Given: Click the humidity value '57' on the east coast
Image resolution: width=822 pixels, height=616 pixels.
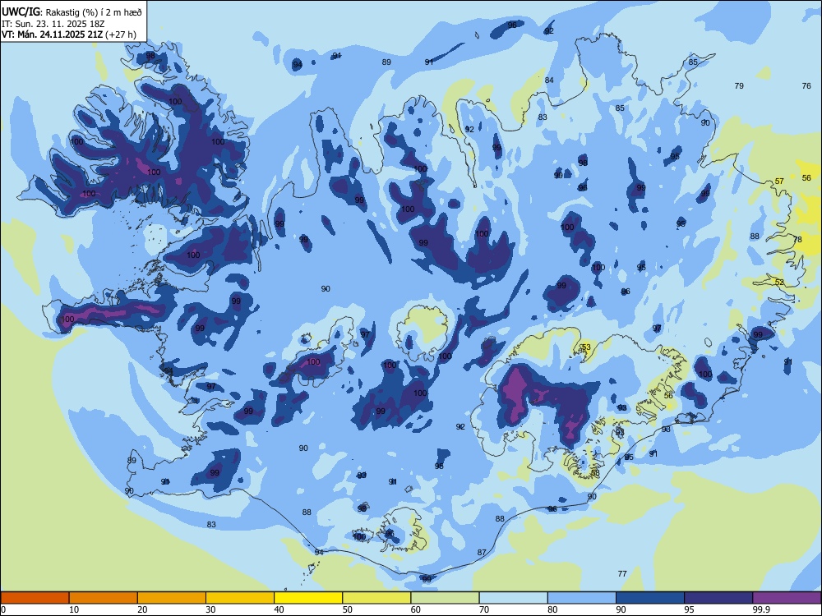Looking at the screenshot, I should pyautogui.click(x=779, y=182).
